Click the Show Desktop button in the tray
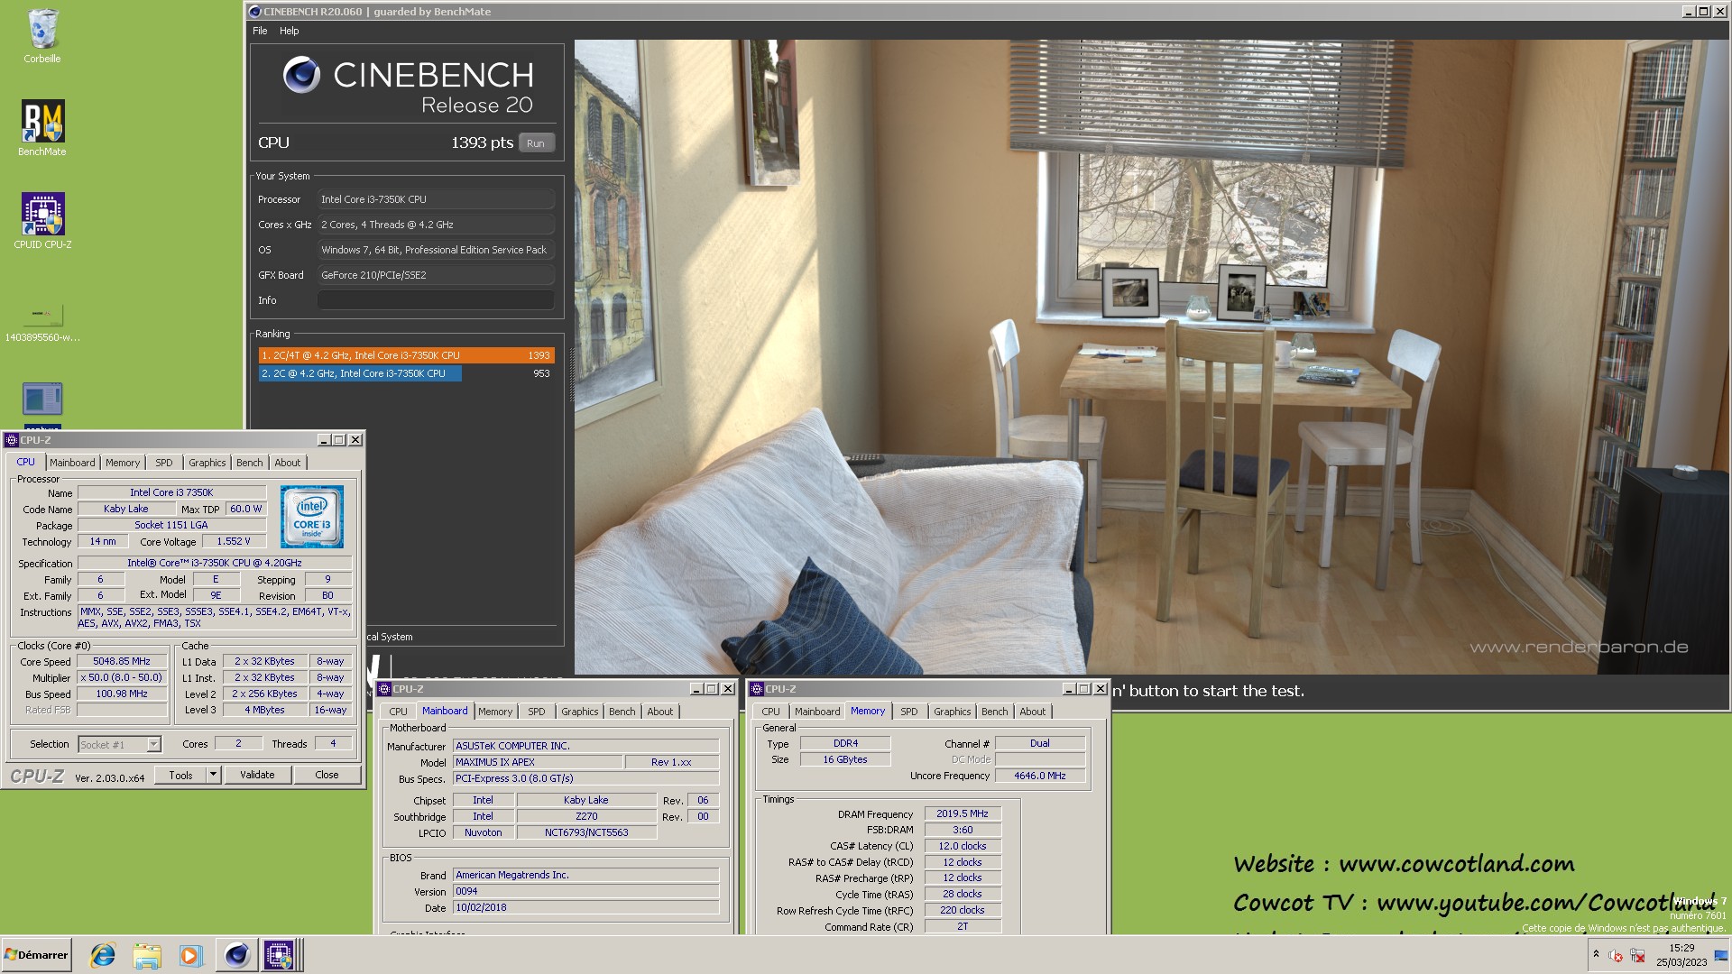 click(x=1720, y=955)
